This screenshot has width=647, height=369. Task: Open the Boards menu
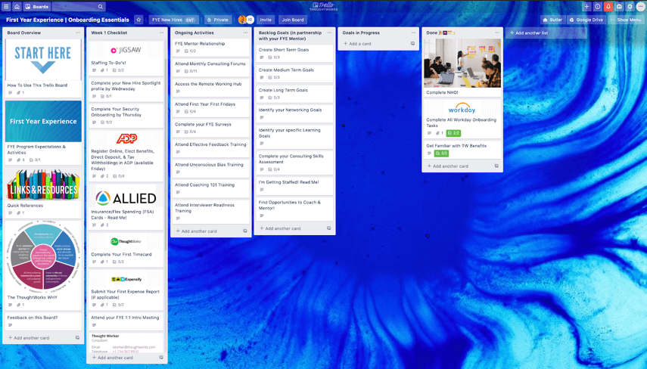pos(37,7)
